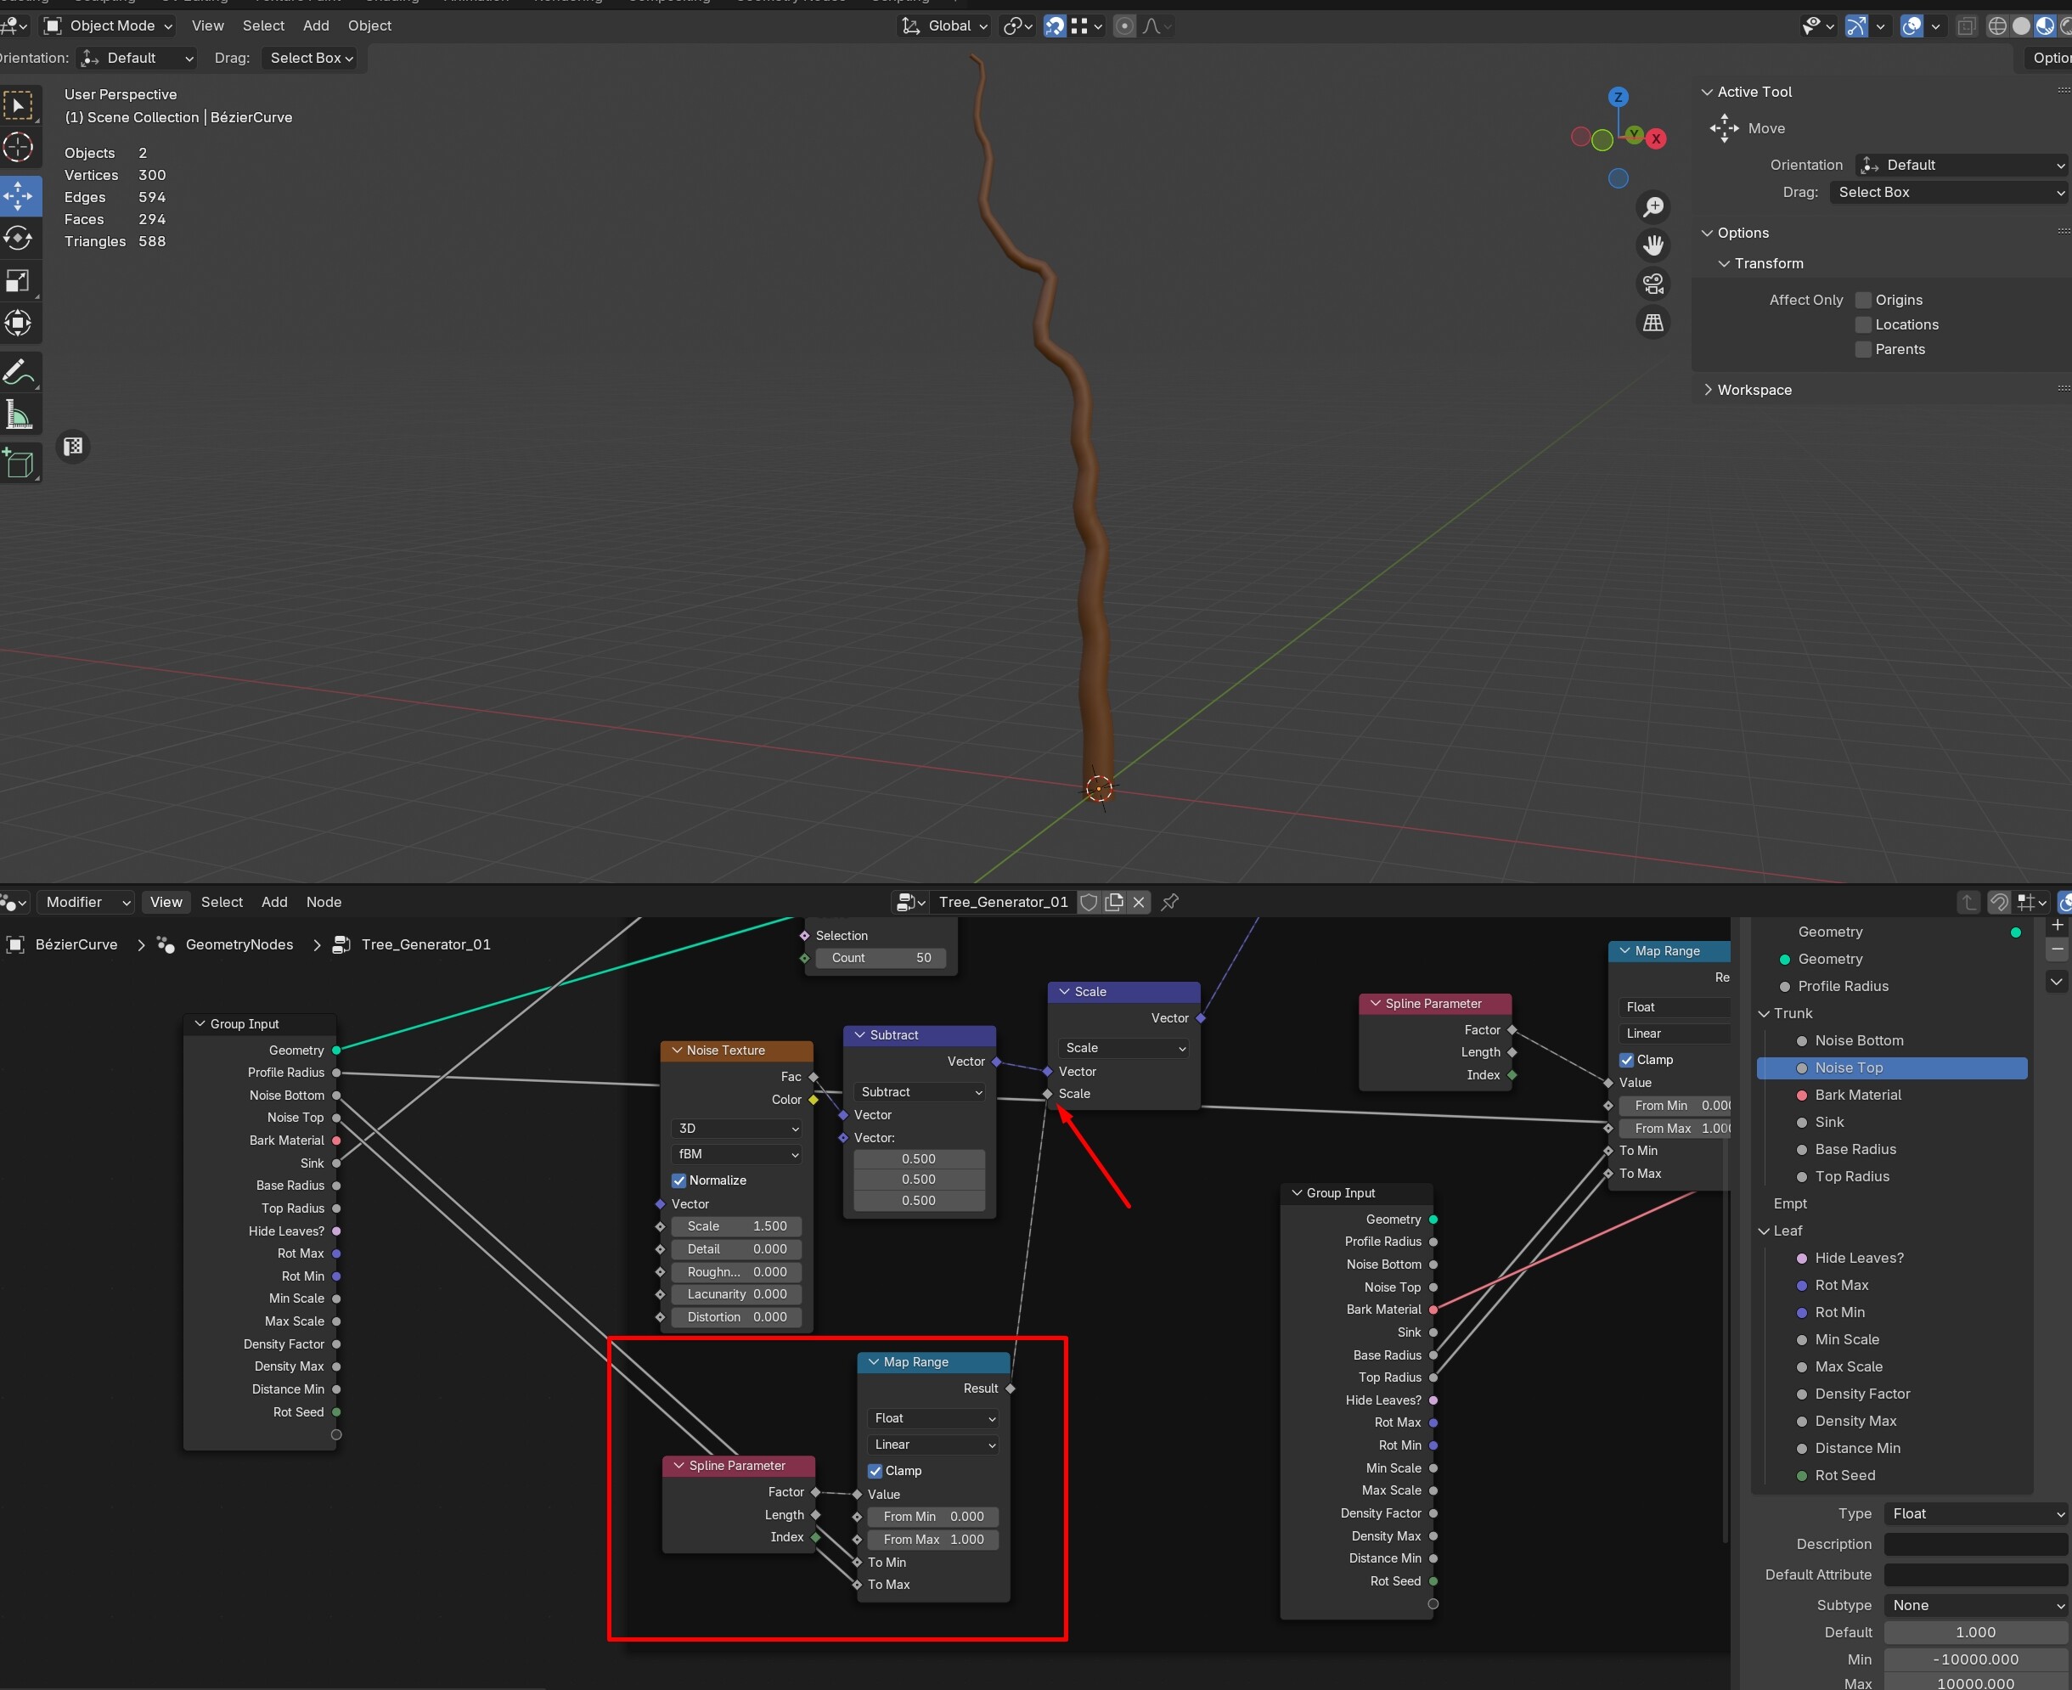Open Subtract operation dropdown in node
2072x1690 pixels.
click(x=920, y=1093)
